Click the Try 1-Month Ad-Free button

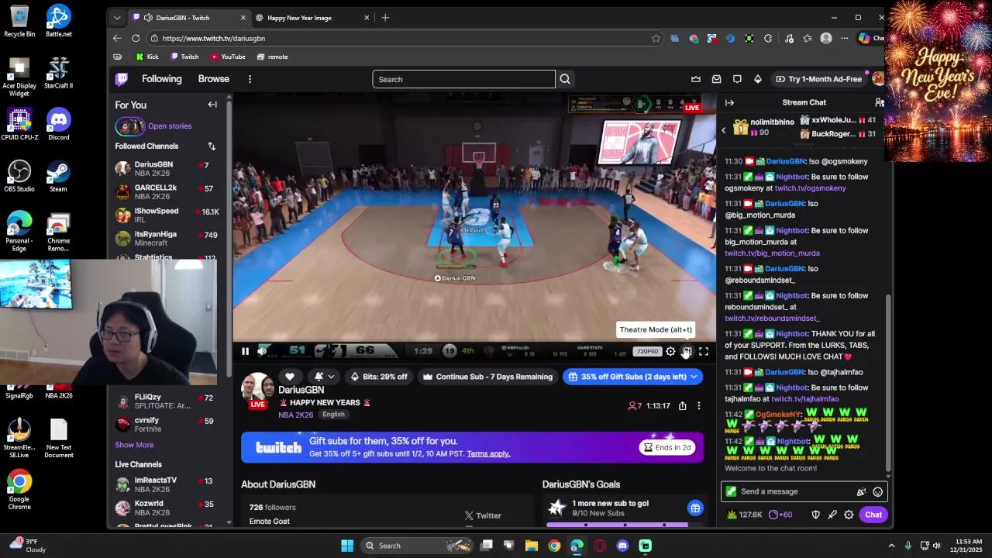pos(818,79)
